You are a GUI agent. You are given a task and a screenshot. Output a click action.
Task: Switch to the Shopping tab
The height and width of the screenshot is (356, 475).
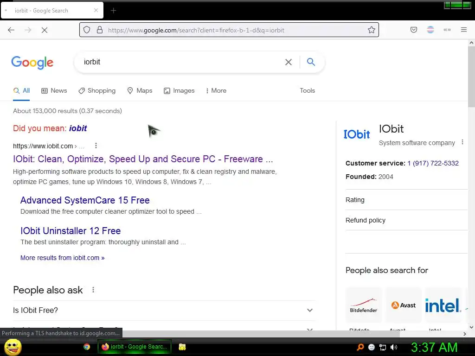(x=97, y=90)
